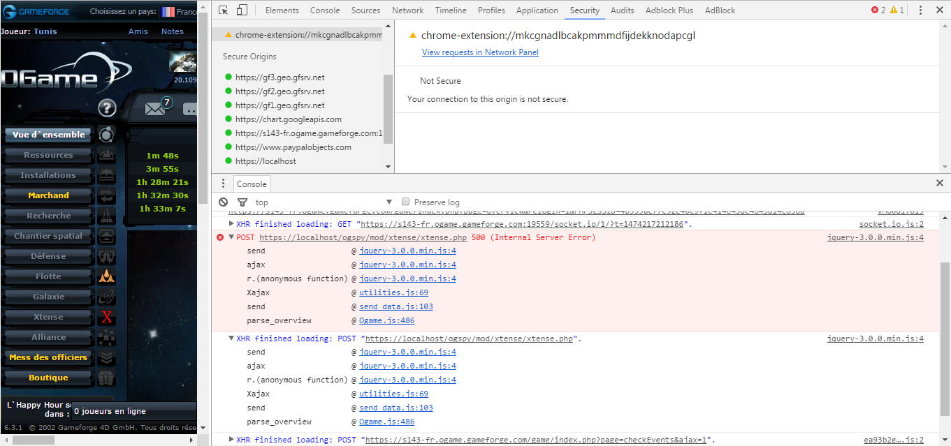Open the Chantier spatial menu button
Image resolution: width=951 pixels, height=446 pixels.
point(49,236)
